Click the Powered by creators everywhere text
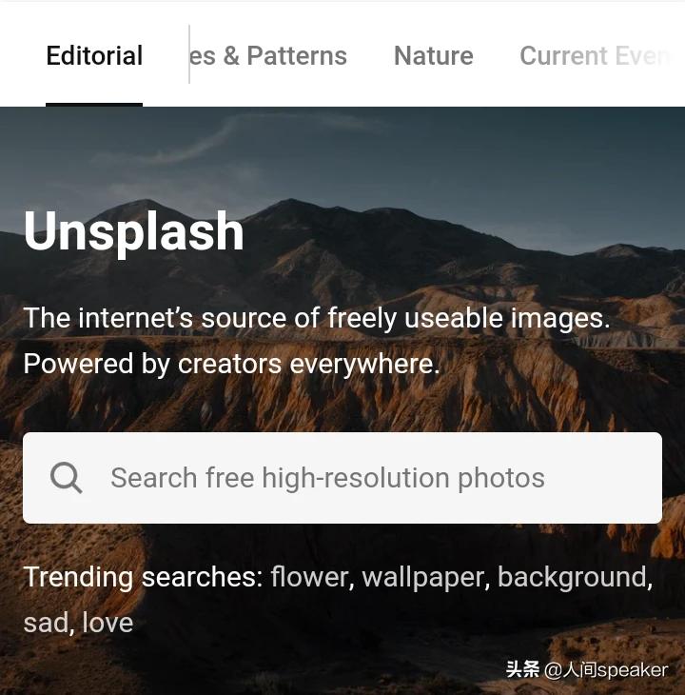 231,364
